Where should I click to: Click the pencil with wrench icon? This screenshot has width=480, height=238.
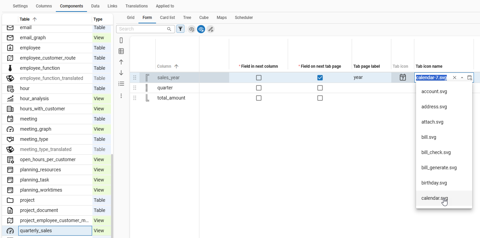[211, 29]
